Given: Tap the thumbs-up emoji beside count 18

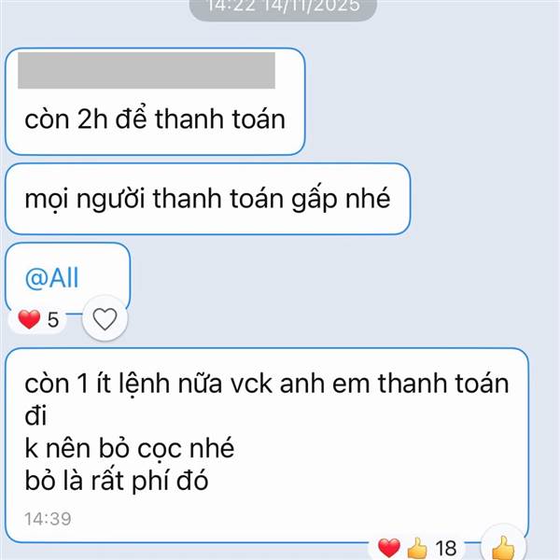Looking at the screenshot, I should click(417, 548).
